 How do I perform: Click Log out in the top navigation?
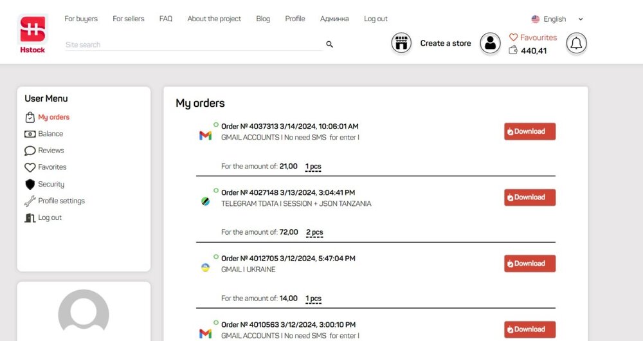coord(376,19)
